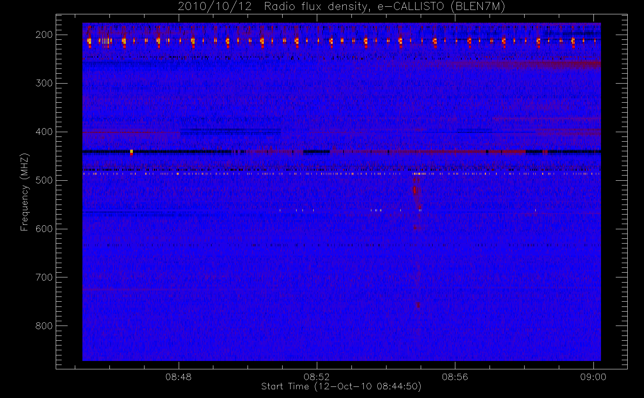Click the 300 frequency tick label
The image size is (644, 398).
tap(44, 83)
